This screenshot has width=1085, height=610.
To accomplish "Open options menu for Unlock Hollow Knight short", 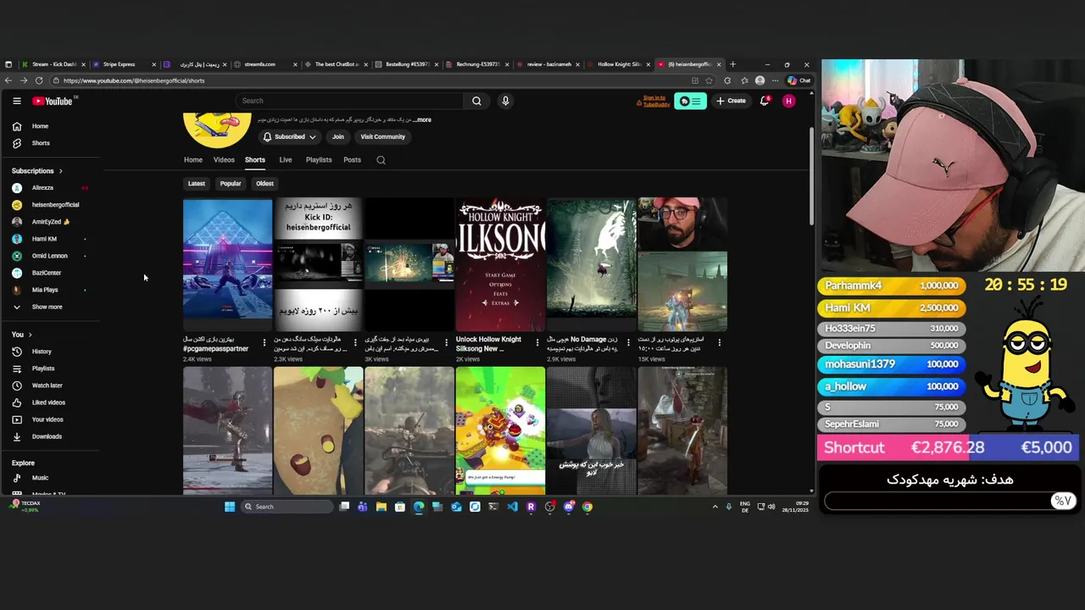I will (x=537, y=343).
